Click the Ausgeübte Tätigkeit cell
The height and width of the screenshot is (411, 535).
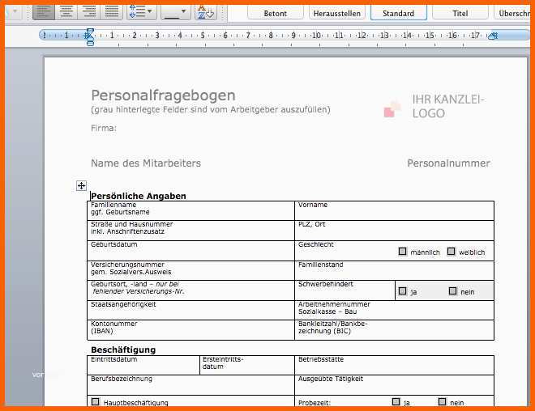coord(394,385)
